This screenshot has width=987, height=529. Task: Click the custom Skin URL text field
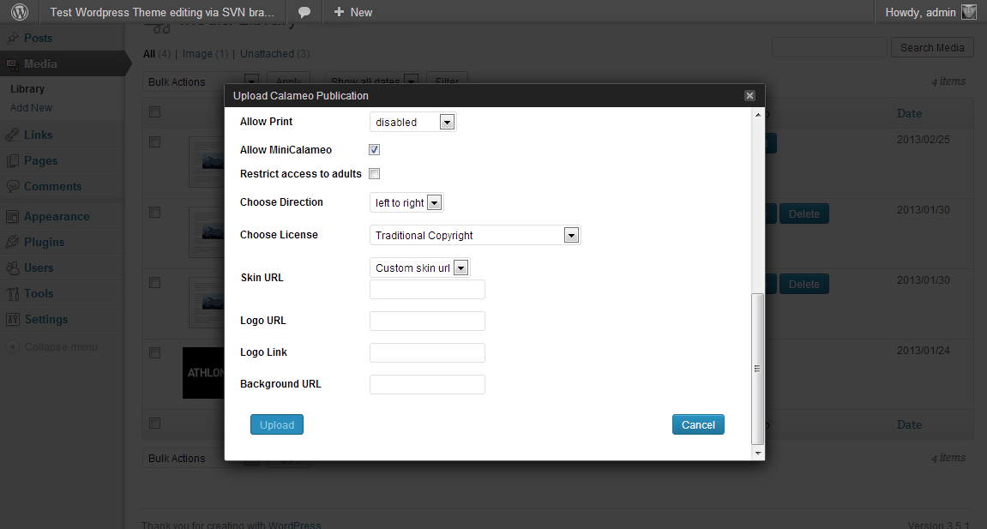(427, 289)
